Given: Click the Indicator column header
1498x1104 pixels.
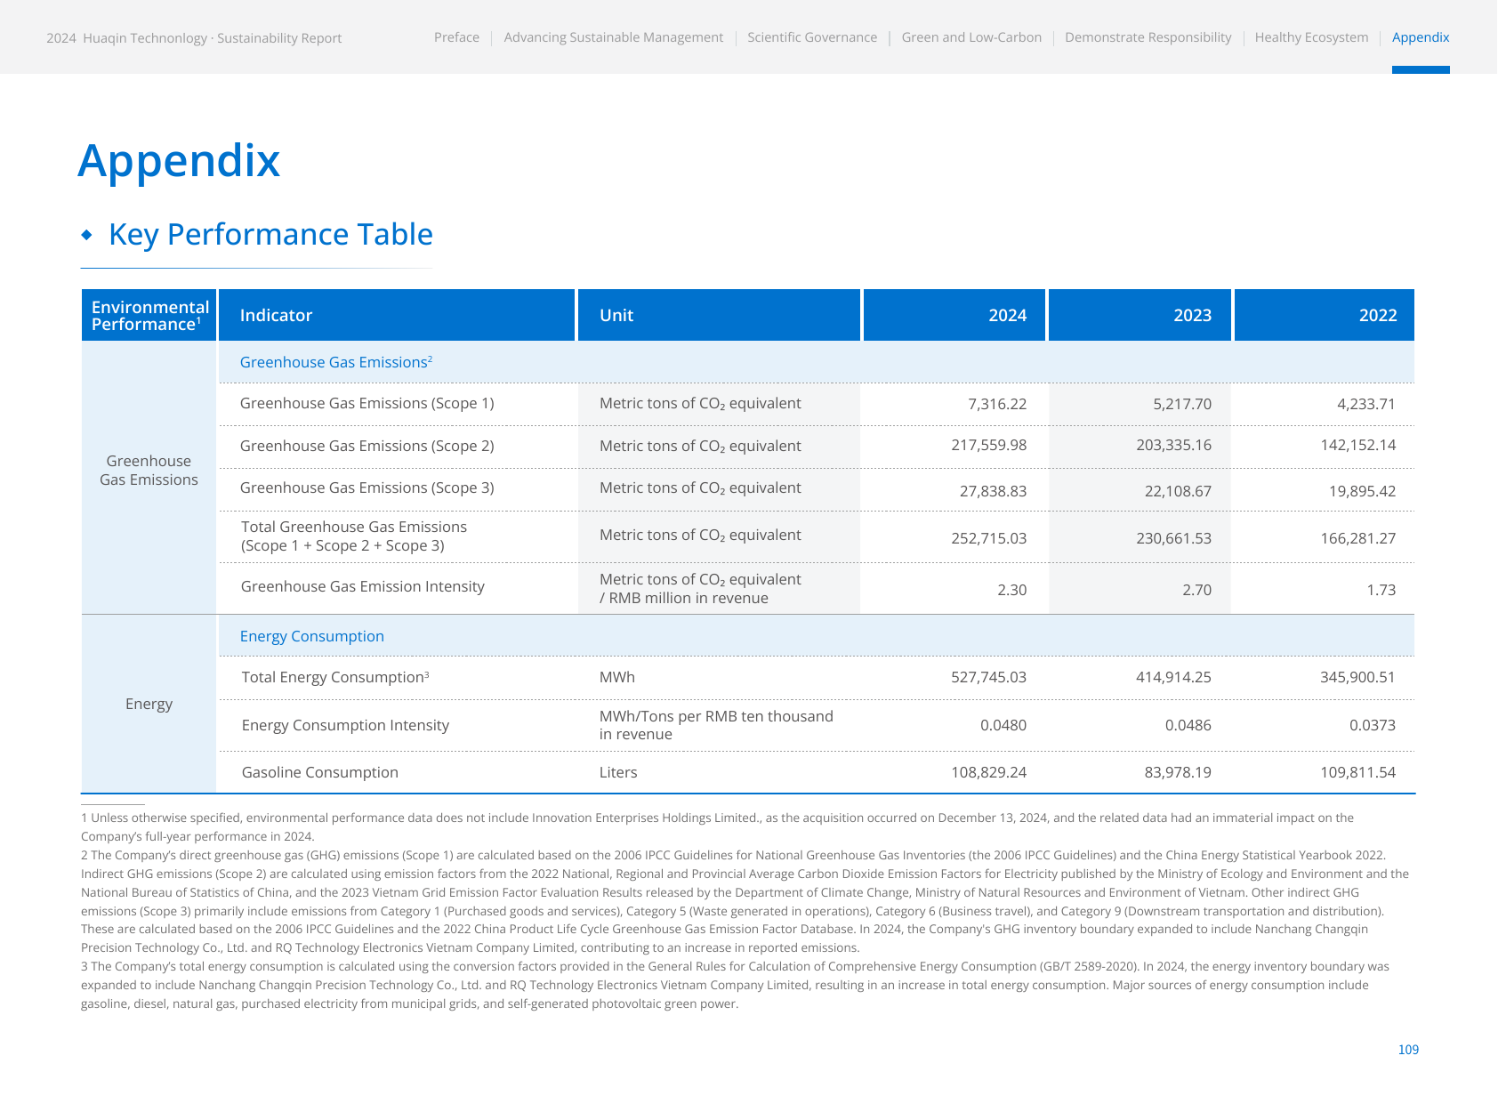Looking at the screenshot, I should point(397,315).
